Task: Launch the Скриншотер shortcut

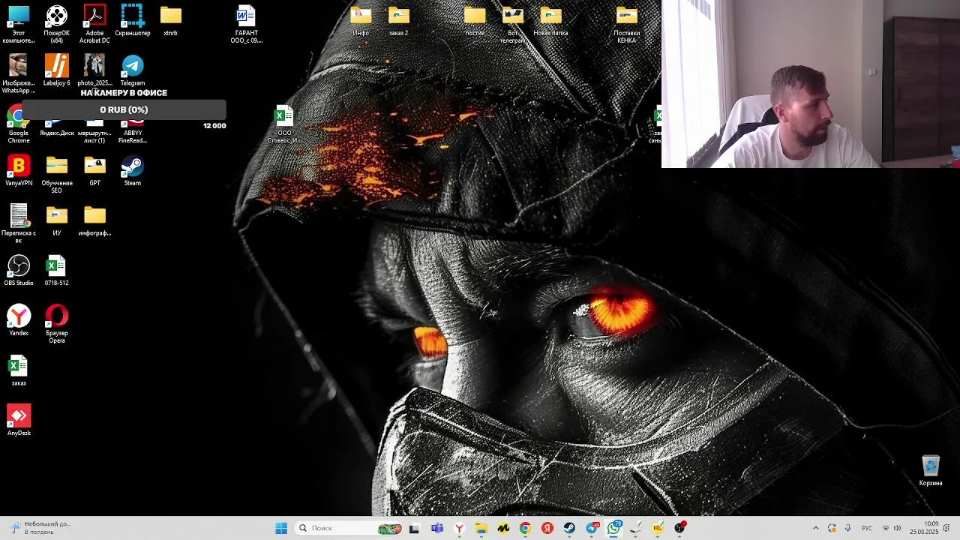Action: tap(133, 21)
